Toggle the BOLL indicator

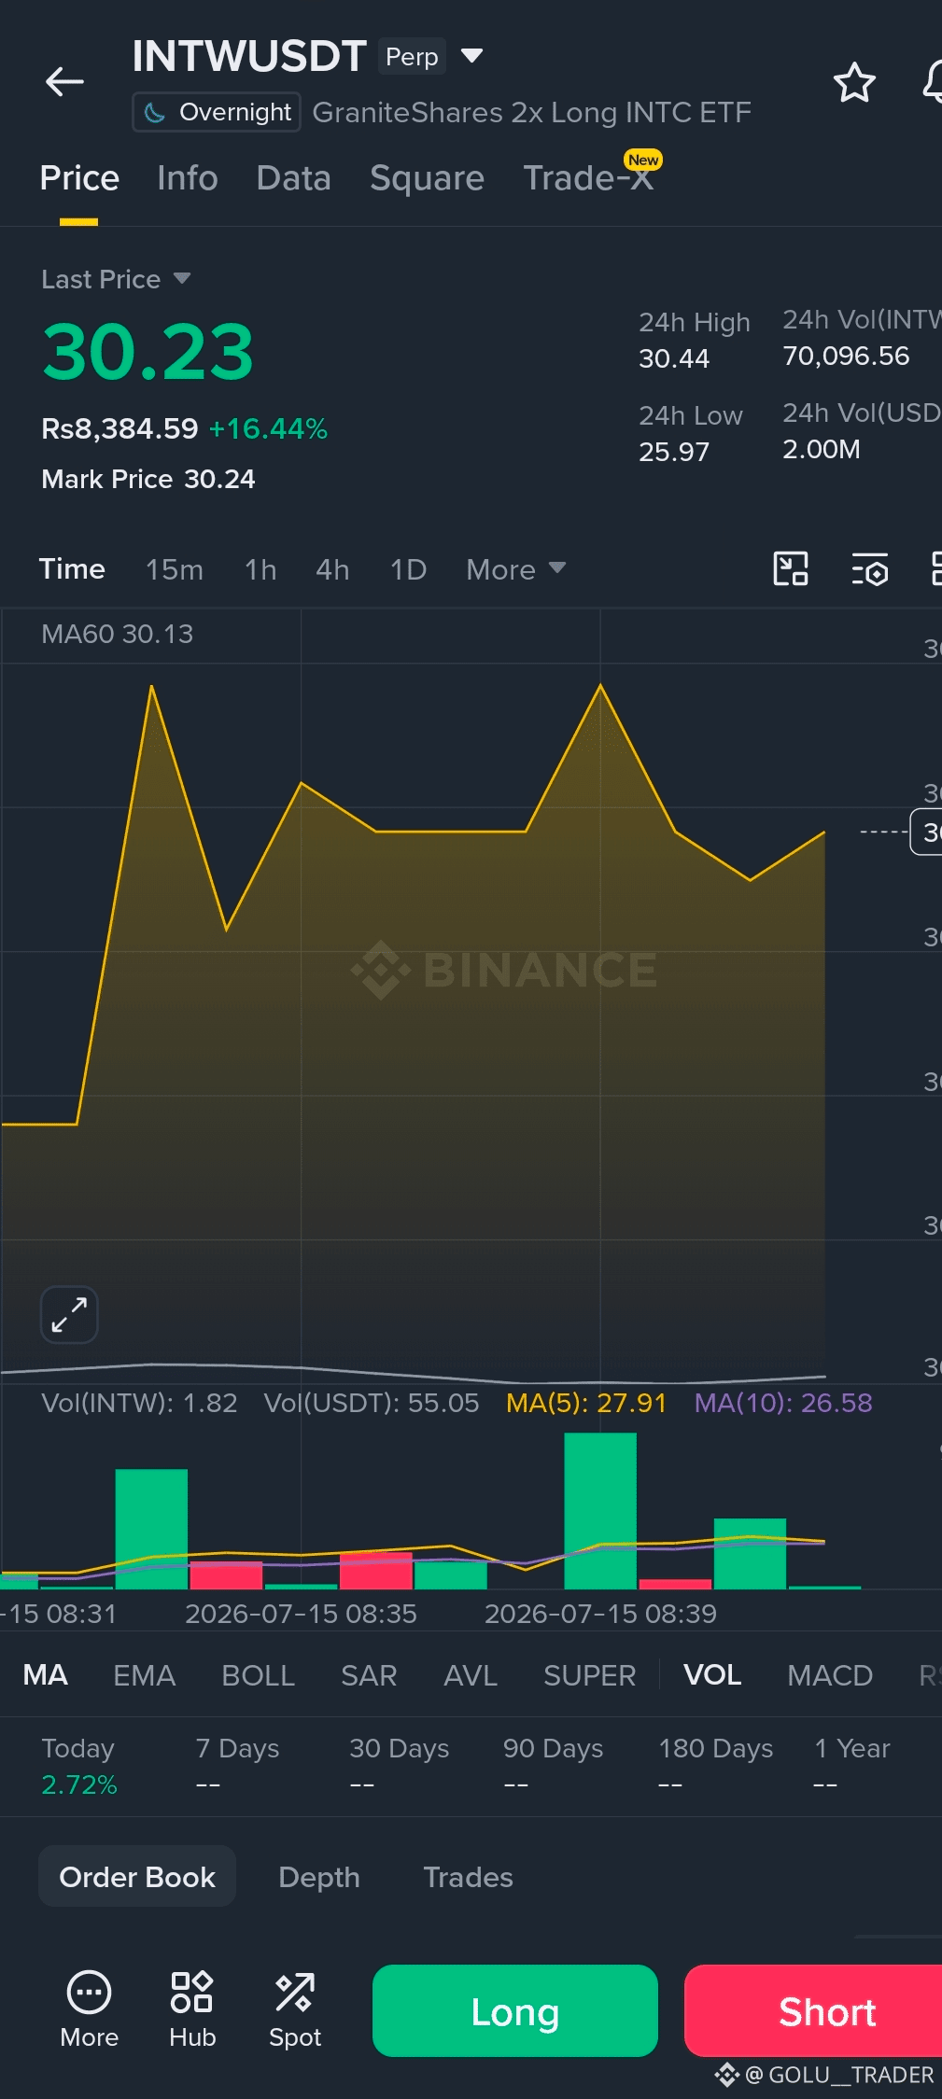click(258, 1675)
